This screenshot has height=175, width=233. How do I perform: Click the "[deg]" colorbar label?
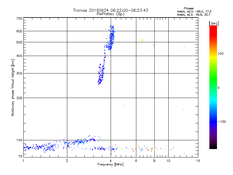214,23
